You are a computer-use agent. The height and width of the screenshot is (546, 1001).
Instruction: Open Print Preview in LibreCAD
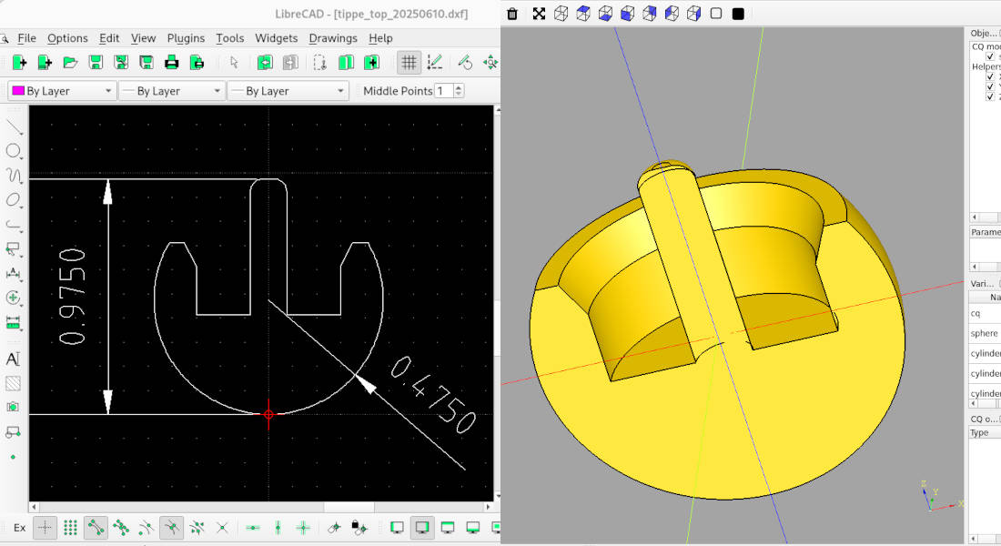point(197,63)
